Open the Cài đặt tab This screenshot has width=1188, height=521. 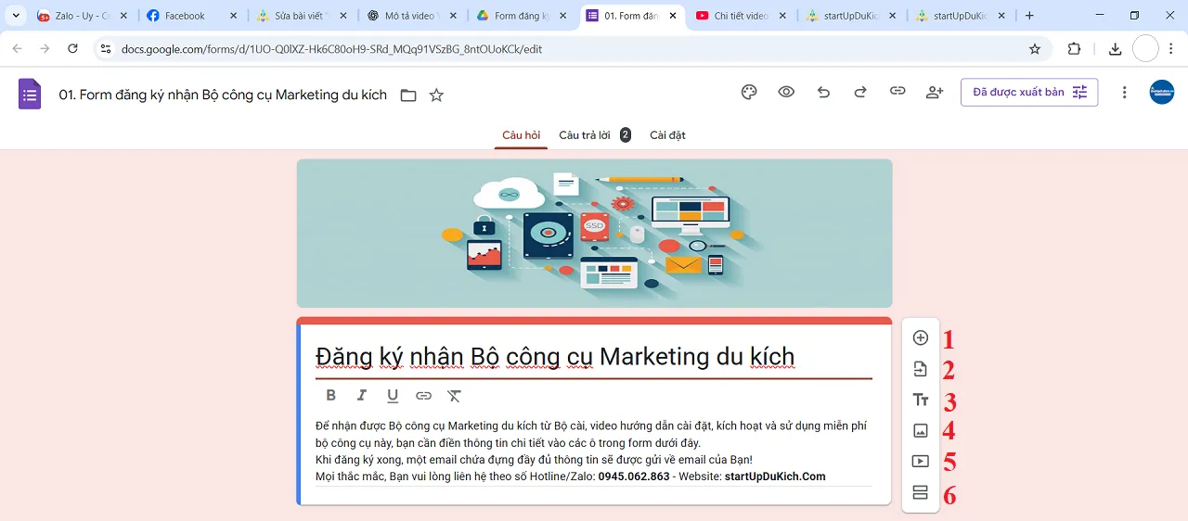click(667, 135)
